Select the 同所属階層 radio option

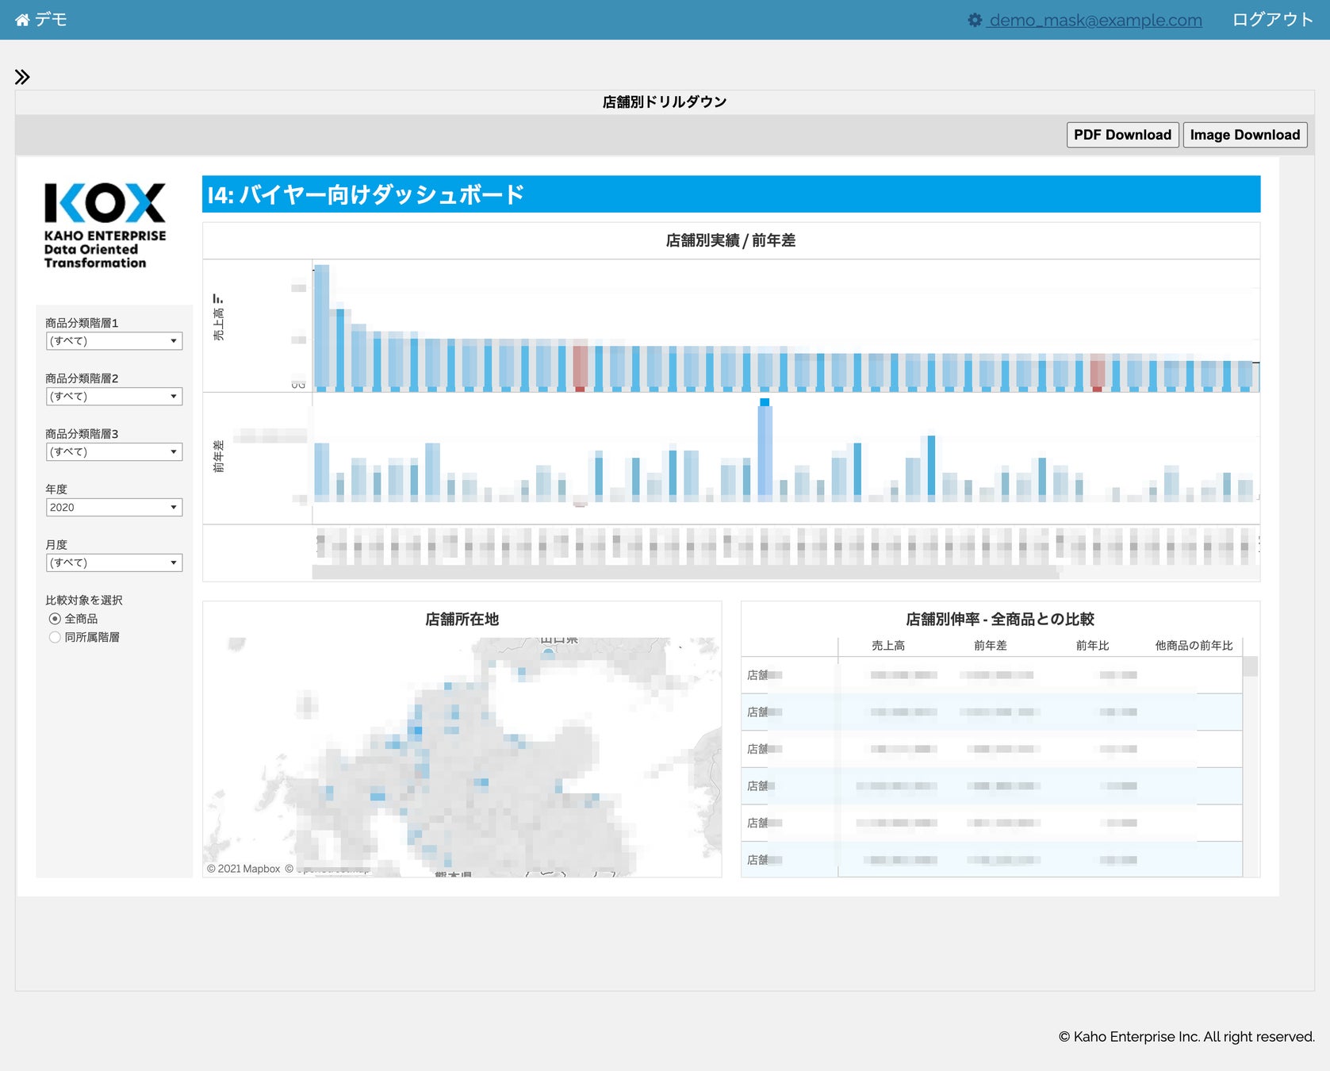coord(55,637)
